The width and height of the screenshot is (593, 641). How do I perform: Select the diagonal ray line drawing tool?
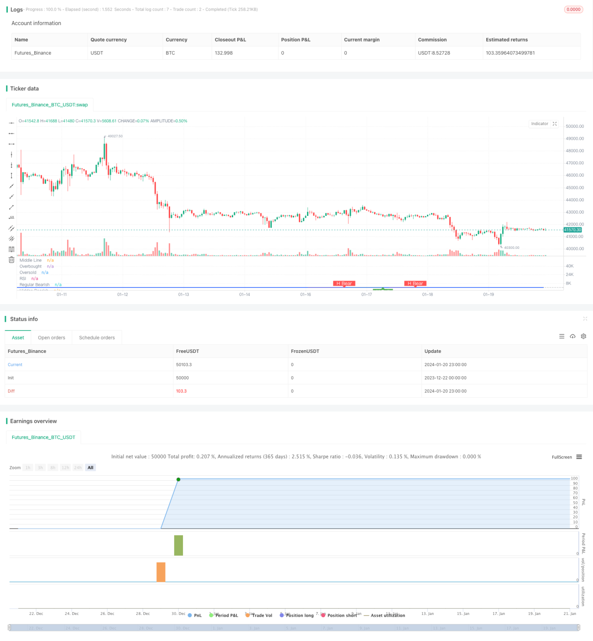point(11,196)
